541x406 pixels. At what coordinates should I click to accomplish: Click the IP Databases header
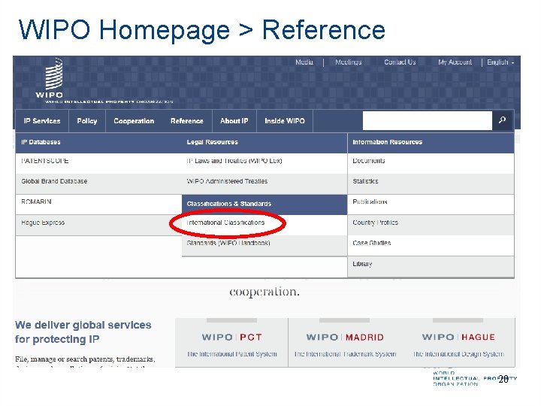41,142
